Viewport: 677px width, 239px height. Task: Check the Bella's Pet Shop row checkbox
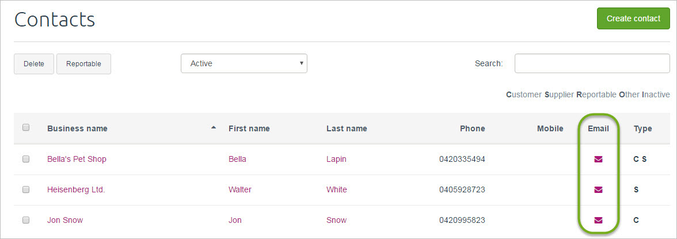[x=26, y=159]
